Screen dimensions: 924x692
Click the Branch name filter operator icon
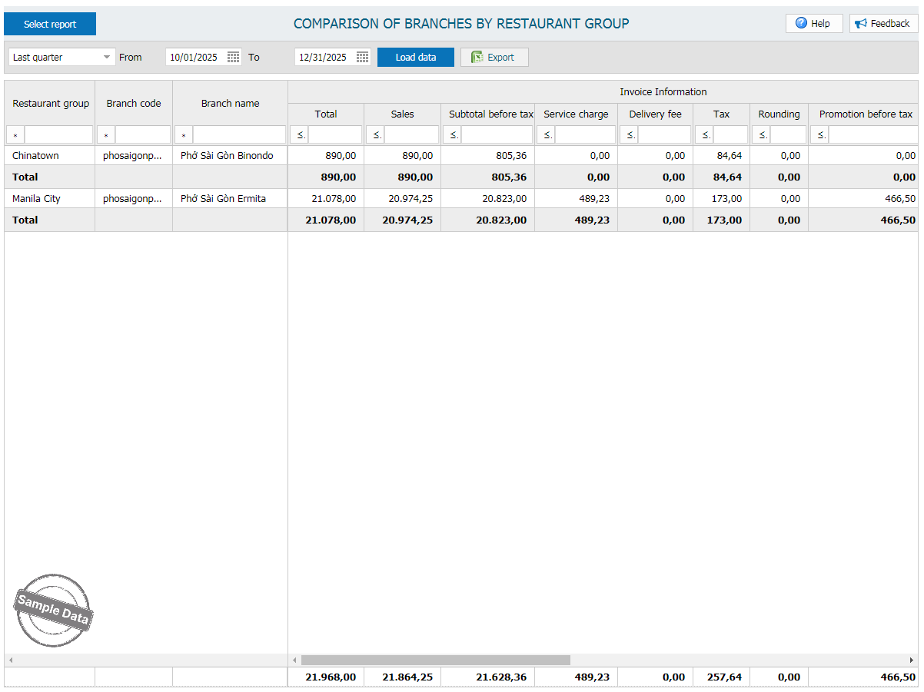(184, 135)
